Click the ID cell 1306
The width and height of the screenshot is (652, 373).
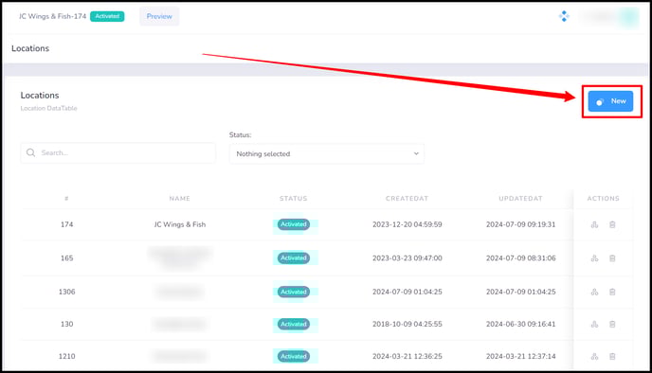tap(66, 292)
